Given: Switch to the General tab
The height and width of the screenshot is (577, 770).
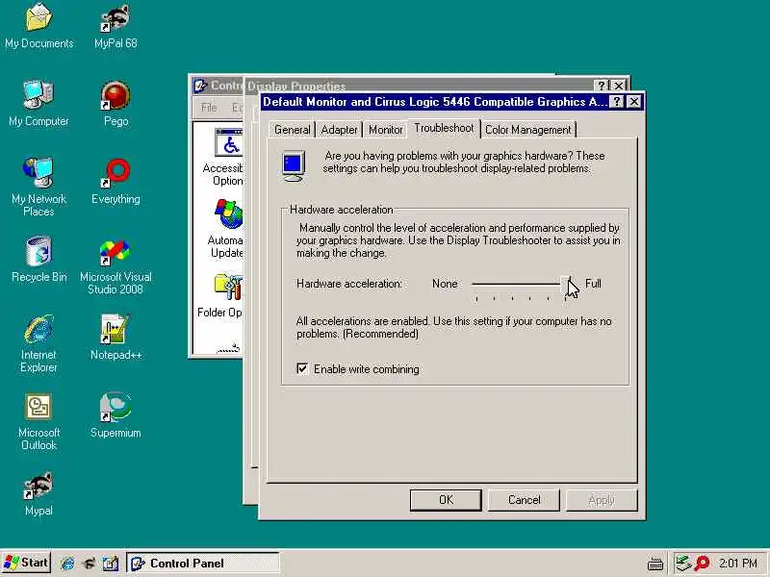Looking at the screenshot, I should pos(293,130).
